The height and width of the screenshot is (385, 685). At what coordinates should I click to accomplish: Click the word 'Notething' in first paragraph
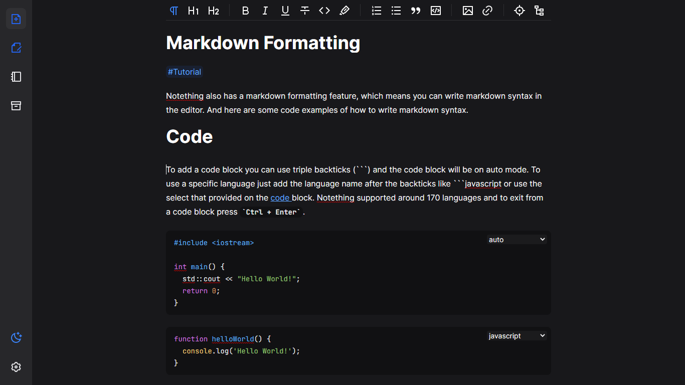click(x=185, y=96)
